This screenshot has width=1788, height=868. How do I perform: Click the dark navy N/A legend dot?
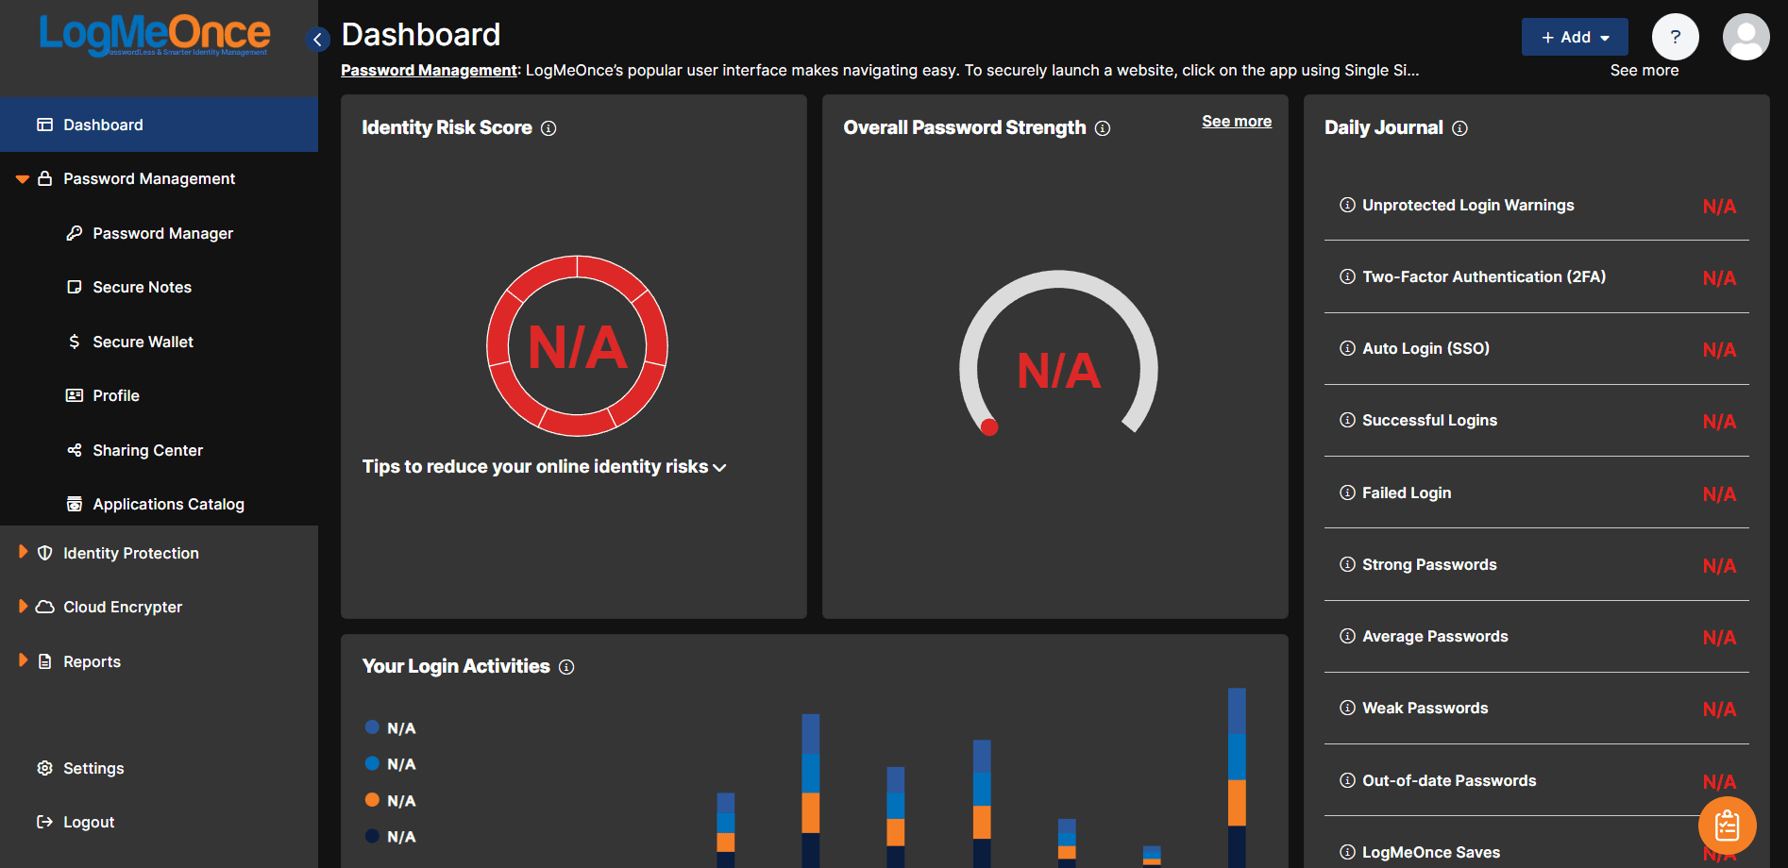(x=372, y=836)
